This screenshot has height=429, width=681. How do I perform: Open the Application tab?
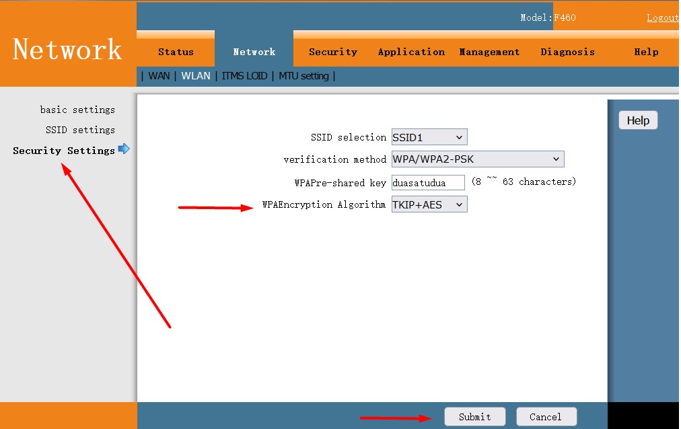click(411, 52)
